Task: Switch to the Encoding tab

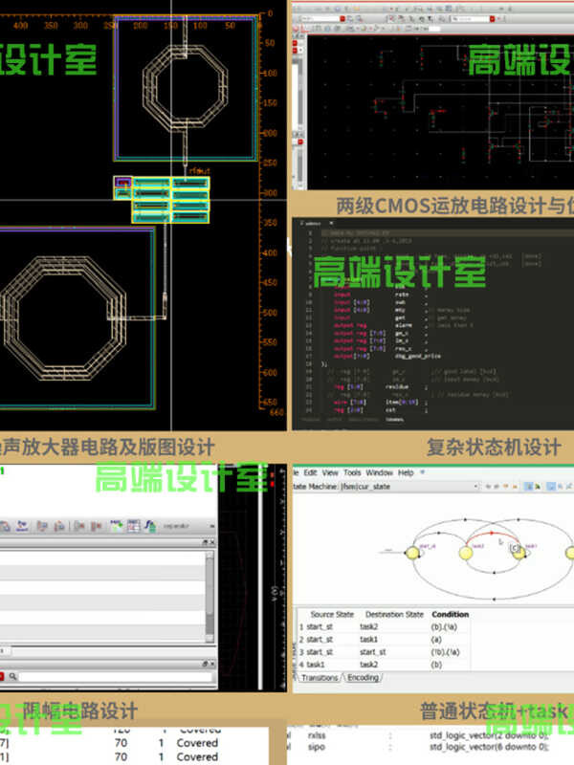Action: tap(363, 678)
